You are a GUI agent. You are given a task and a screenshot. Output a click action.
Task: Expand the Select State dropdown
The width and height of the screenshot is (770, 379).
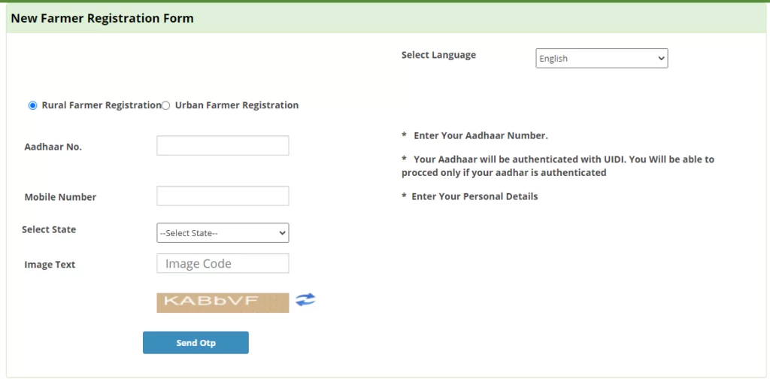223,233
